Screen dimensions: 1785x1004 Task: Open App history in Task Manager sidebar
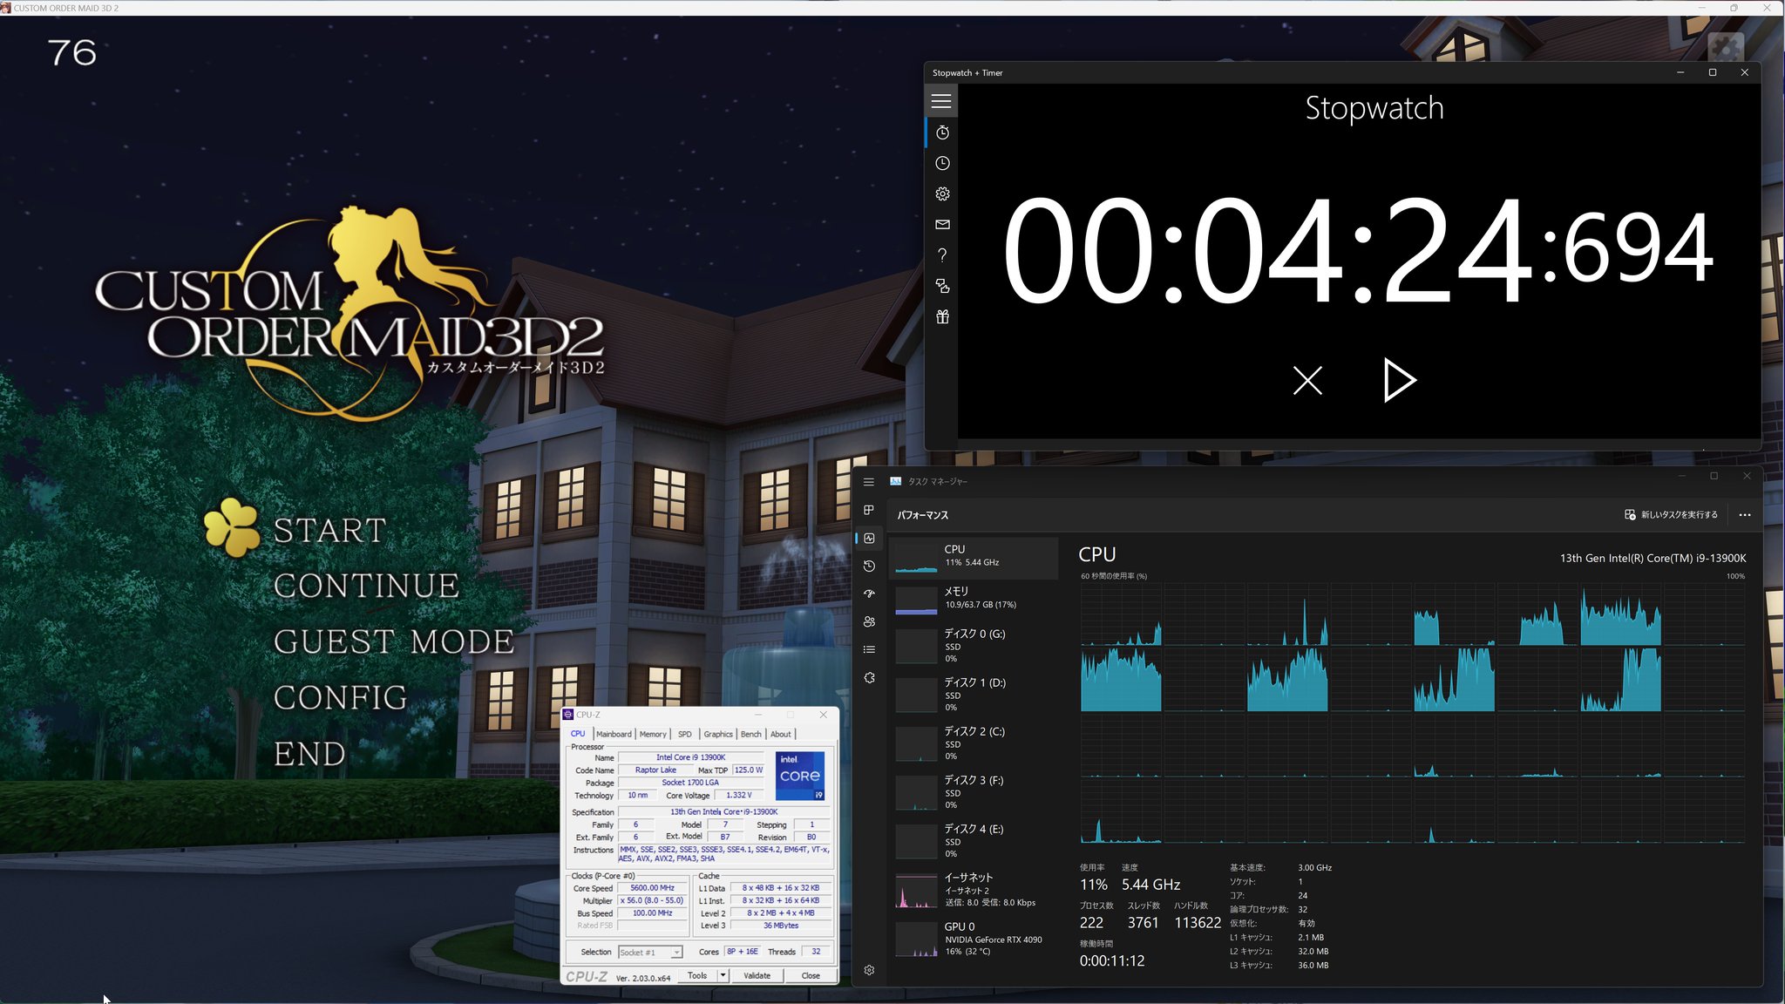tap(869, 566)
